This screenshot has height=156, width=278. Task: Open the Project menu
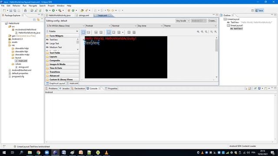click(51, 6)
